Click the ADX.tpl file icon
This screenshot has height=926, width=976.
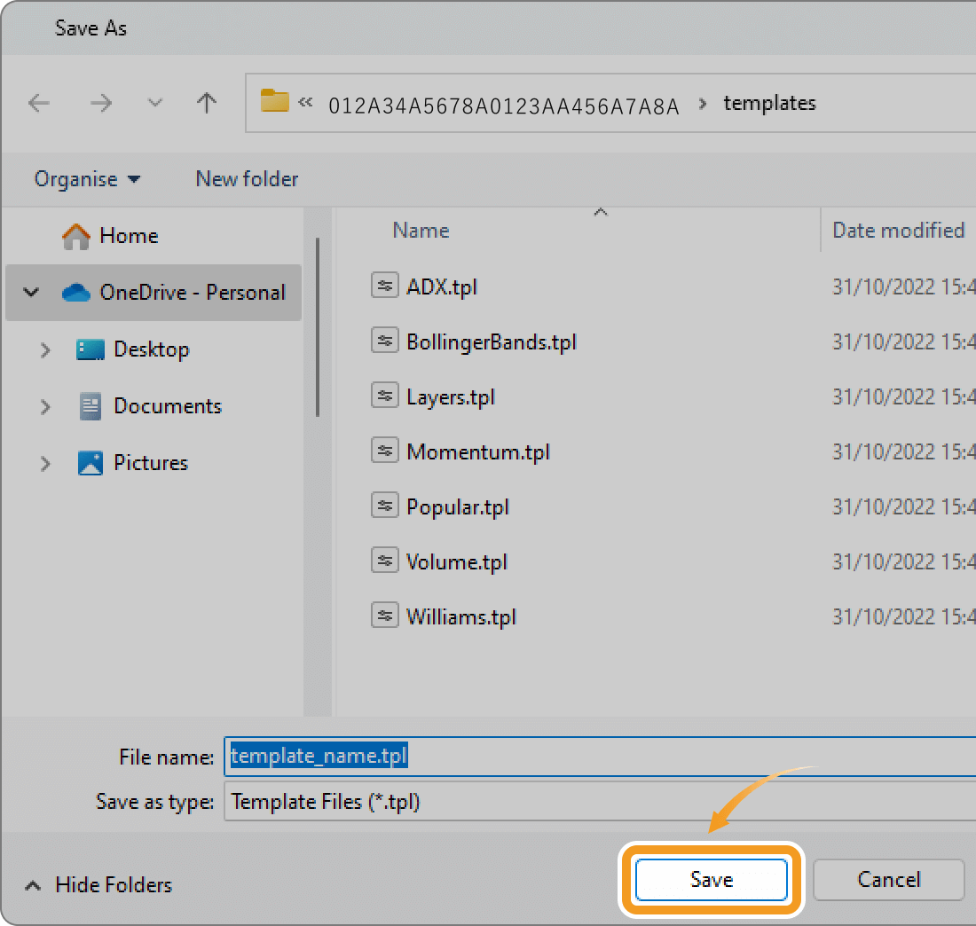(x=385, y=286)
